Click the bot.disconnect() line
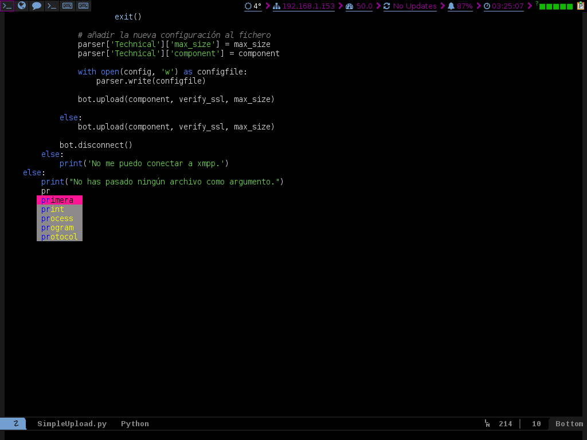This screenshot has height=440, width=587. click(x=96, y=145)
